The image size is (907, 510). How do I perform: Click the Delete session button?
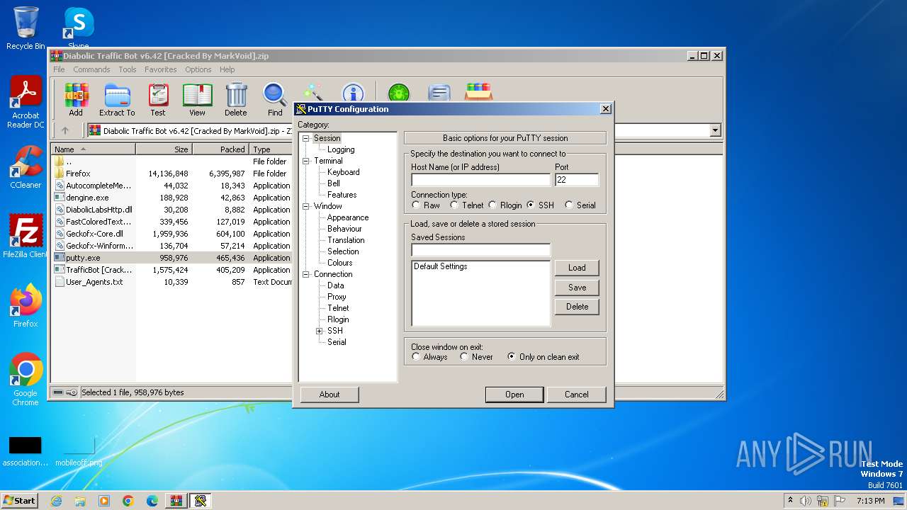(577, 307)
